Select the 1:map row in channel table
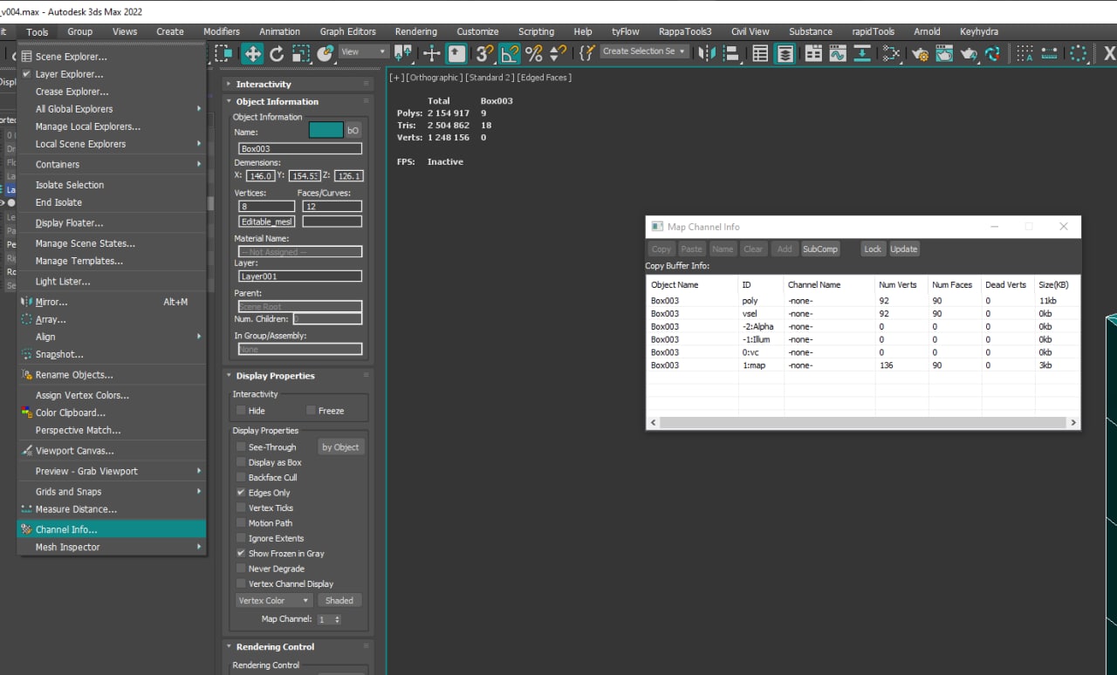1117x675 pixels. [x=863, y=365]
